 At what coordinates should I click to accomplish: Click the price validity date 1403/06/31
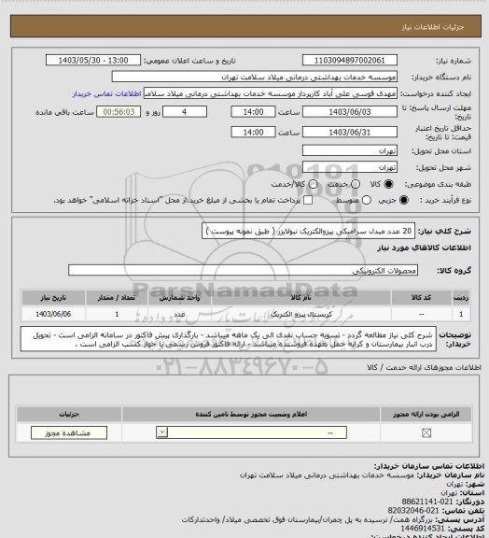pyautogui.click(x=350, y=132)
